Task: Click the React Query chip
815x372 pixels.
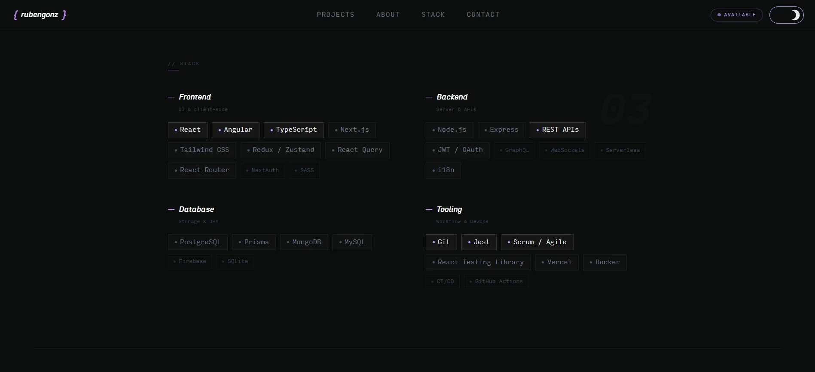Action: (357, 150)
